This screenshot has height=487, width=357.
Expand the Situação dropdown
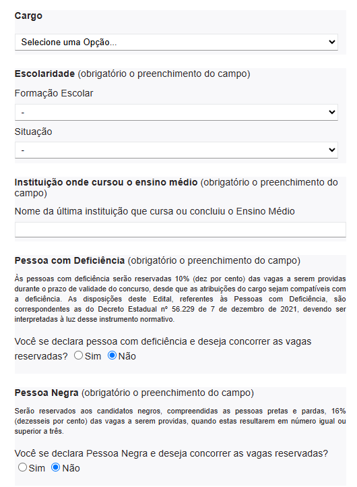click(x=176, y=150)
